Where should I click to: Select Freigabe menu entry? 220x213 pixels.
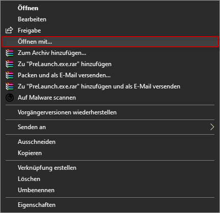[x=110, y=31]
